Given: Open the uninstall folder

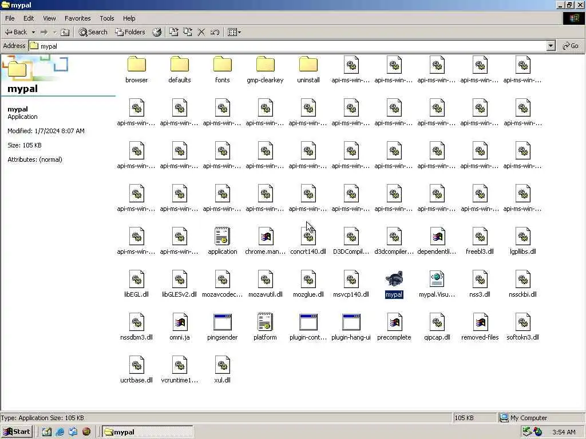Looking at the screenshot, I should coord(308,70).
